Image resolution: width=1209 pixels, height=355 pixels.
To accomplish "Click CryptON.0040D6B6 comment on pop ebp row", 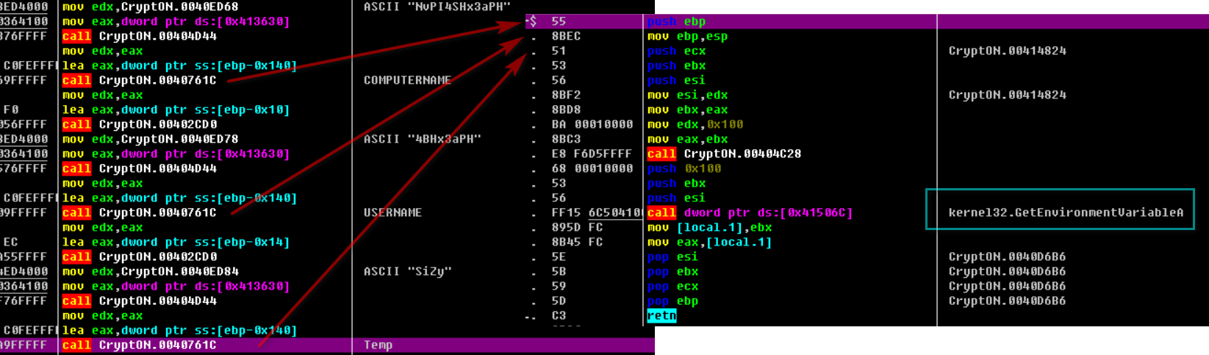I will tap(1007, 301).
